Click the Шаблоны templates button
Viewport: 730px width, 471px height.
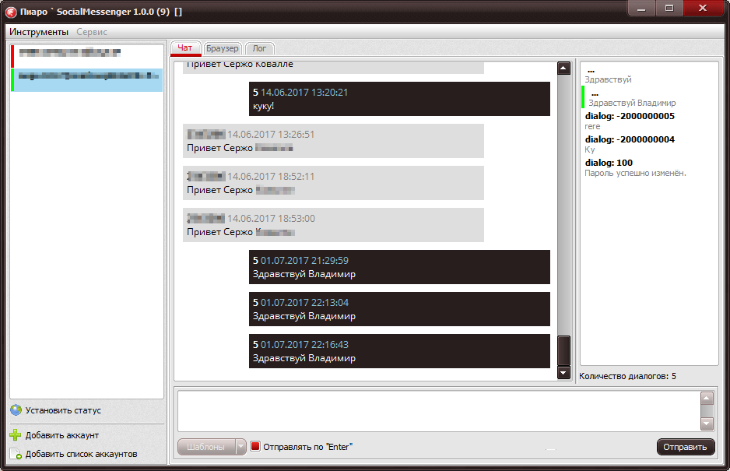click(206, 447)
